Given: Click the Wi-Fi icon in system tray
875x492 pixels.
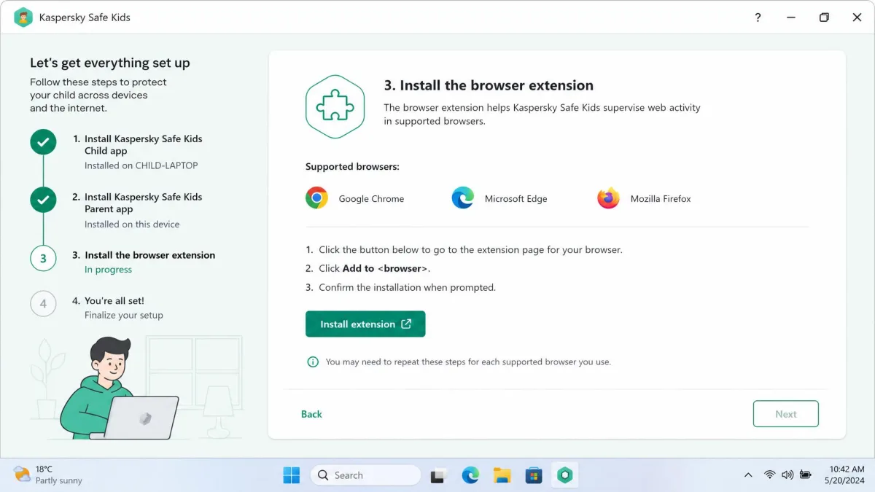Looking at the screenshot, I should (769, 475).
